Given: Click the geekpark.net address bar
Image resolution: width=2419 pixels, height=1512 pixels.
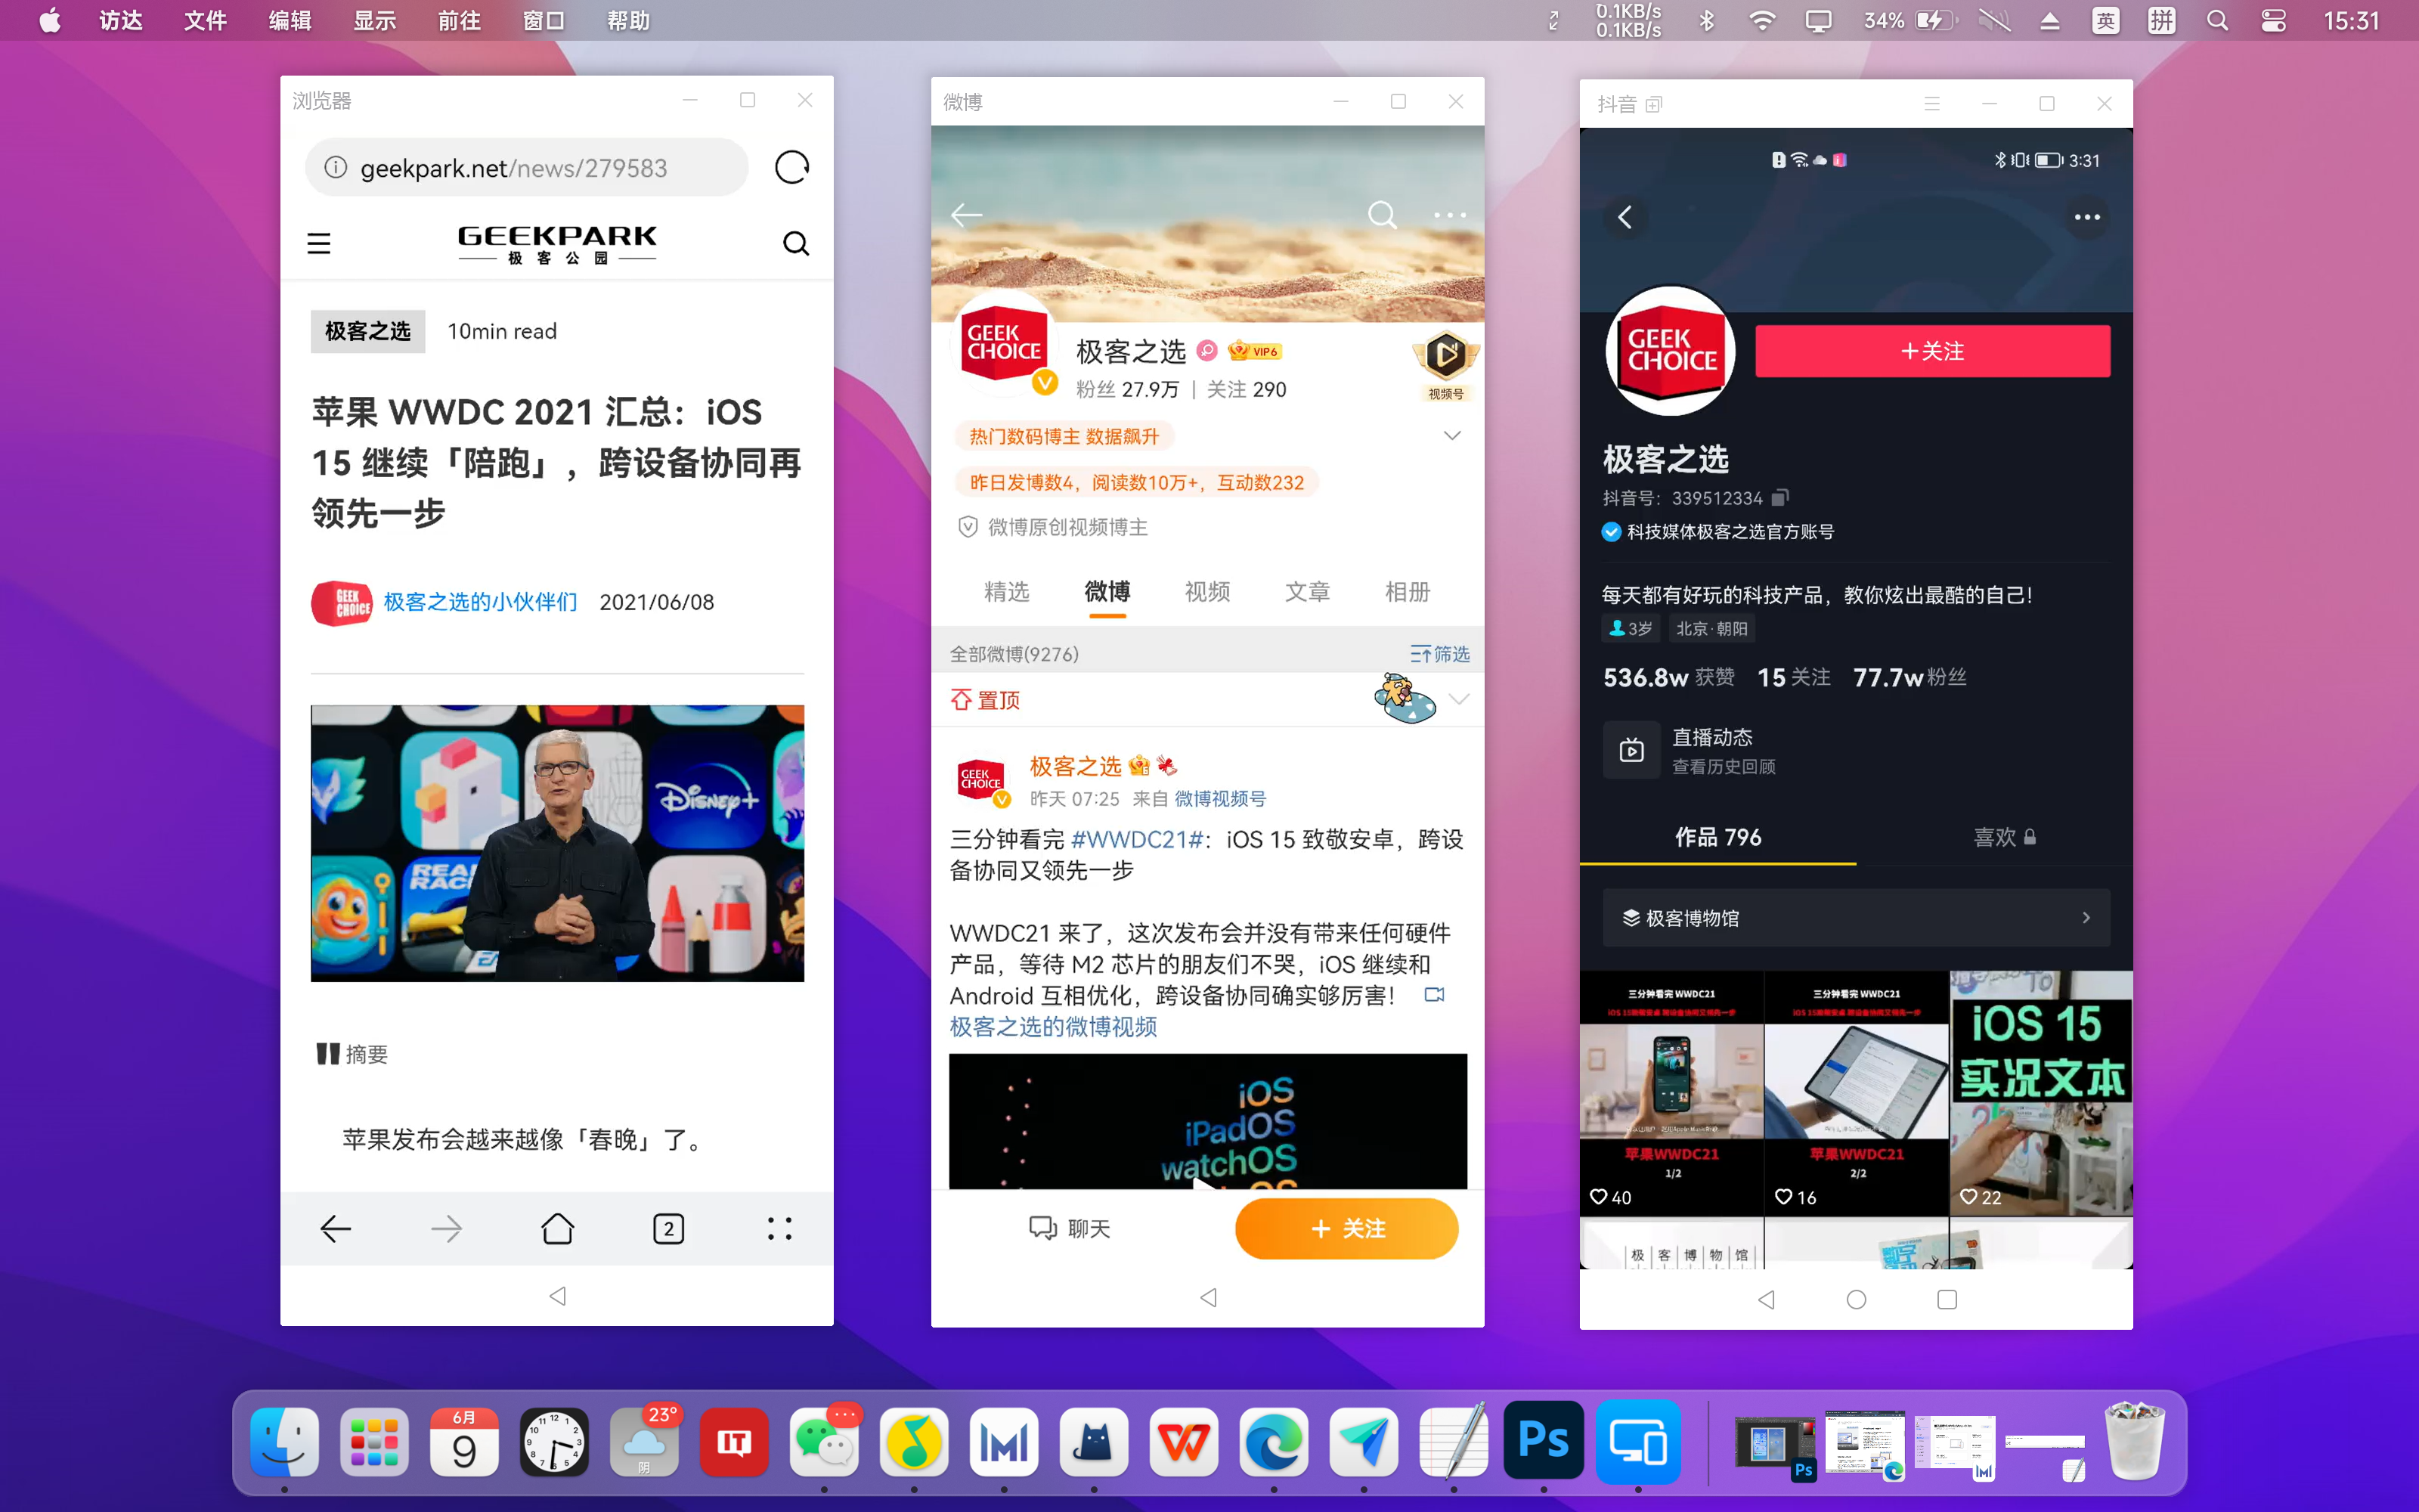Looking at the screenshot, I should 527,167.
